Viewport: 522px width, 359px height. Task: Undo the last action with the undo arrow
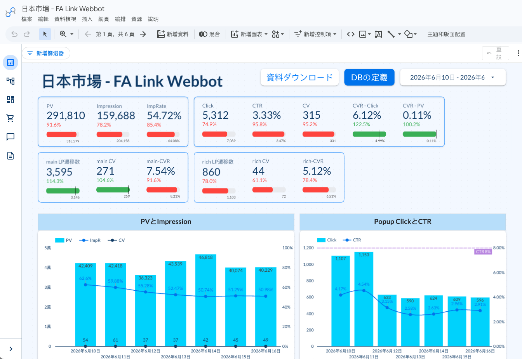pyautogui.click(x=14, y=34)
